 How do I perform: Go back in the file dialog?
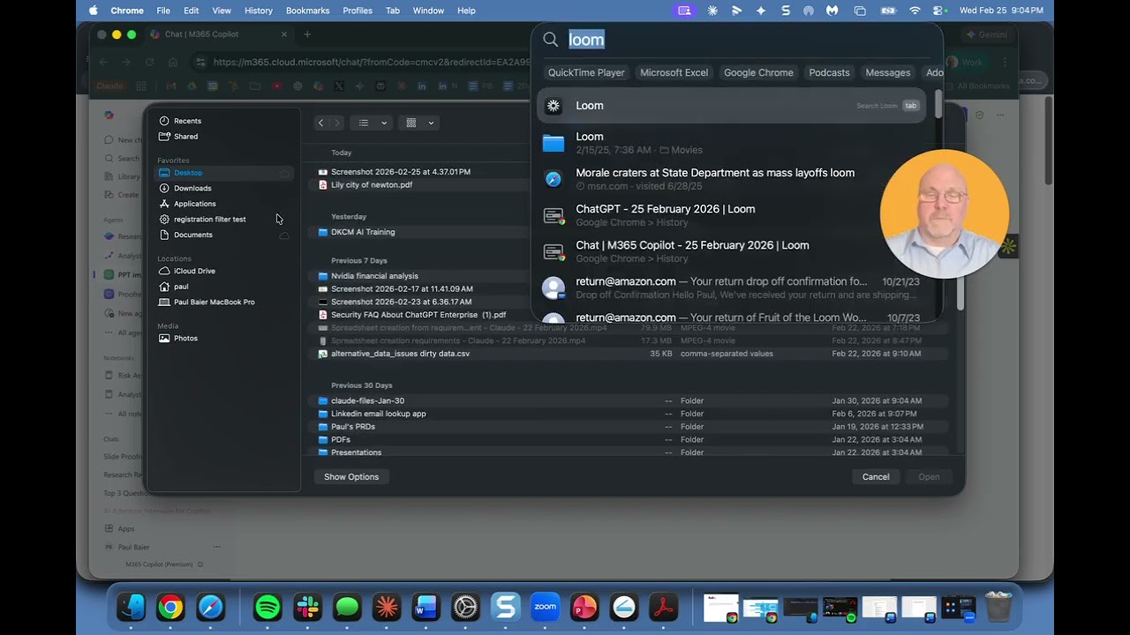320,123
